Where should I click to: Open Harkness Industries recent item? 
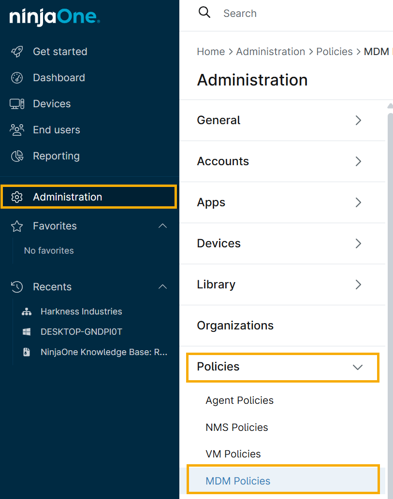pos(81,312)
